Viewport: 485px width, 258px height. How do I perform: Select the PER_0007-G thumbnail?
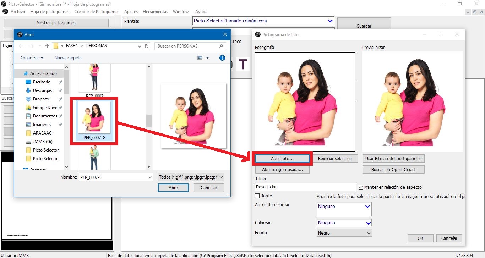pos(95,117)
